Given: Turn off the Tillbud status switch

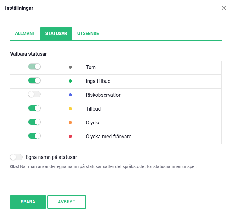Looking at the screenshot, I should 34,108.
